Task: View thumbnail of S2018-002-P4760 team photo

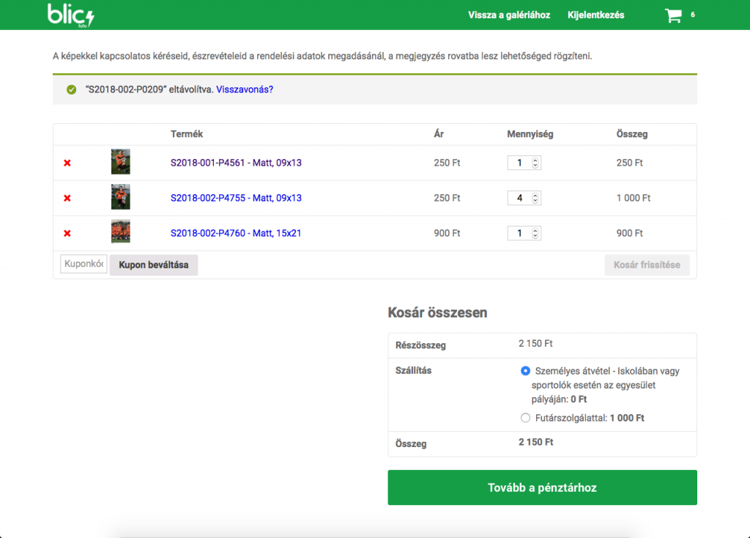Action: 121,232
